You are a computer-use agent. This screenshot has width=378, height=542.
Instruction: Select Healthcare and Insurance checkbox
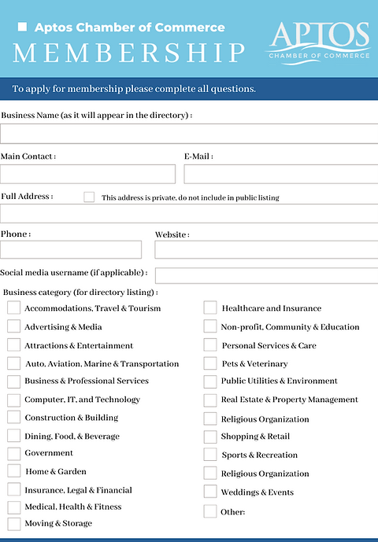[x=210, y=308]
